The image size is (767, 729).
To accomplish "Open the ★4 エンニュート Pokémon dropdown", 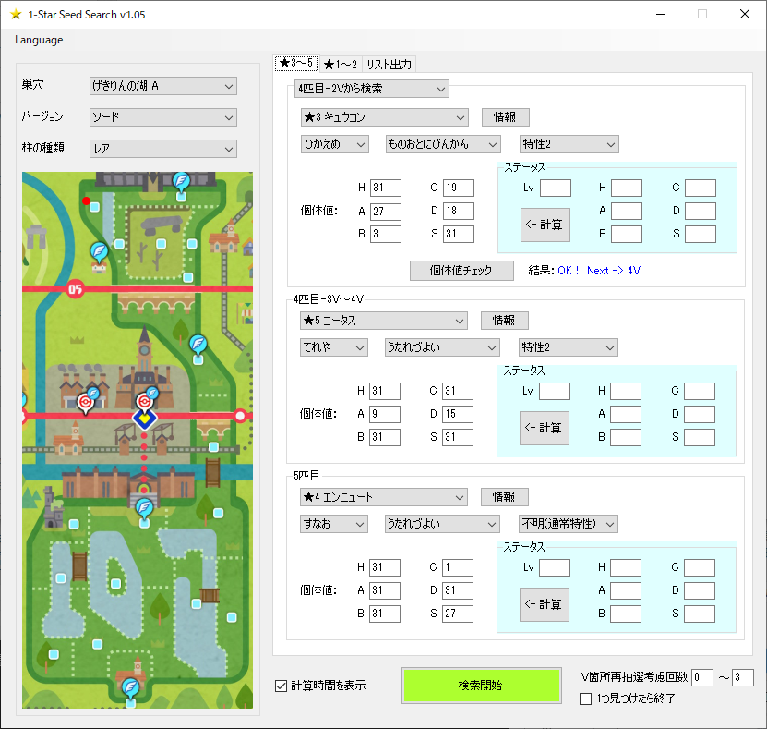I will (x=384, y=497).
